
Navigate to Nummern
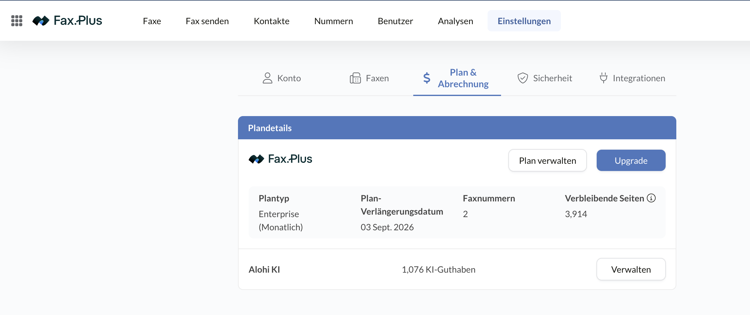click(334, 21)
